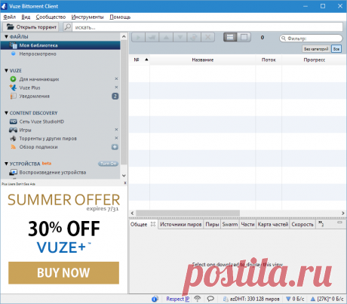Switch to the Карта частей tab
347x304 pixels.
(273, 224)
